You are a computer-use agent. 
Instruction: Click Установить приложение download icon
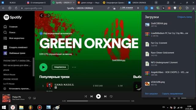click(5, 89)
